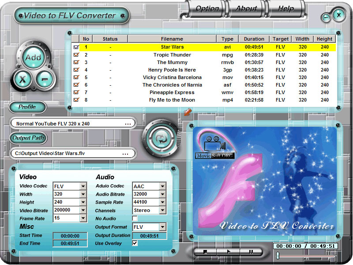Expand the Video Codec dropdown

pyautogui.click(x=83, y=186)
